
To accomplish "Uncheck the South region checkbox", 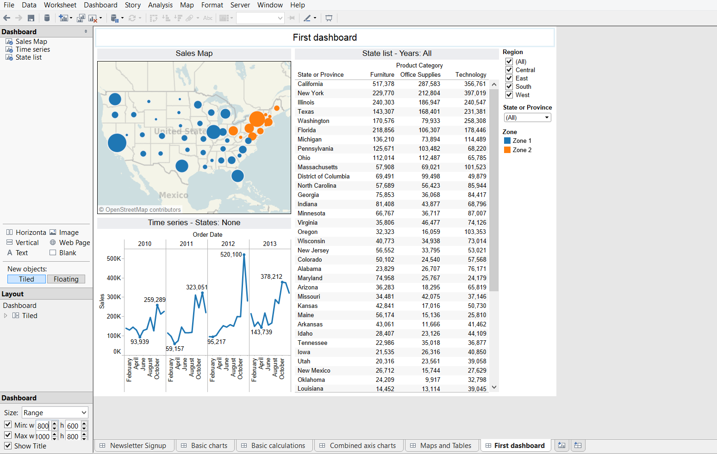I will [509, 86].
